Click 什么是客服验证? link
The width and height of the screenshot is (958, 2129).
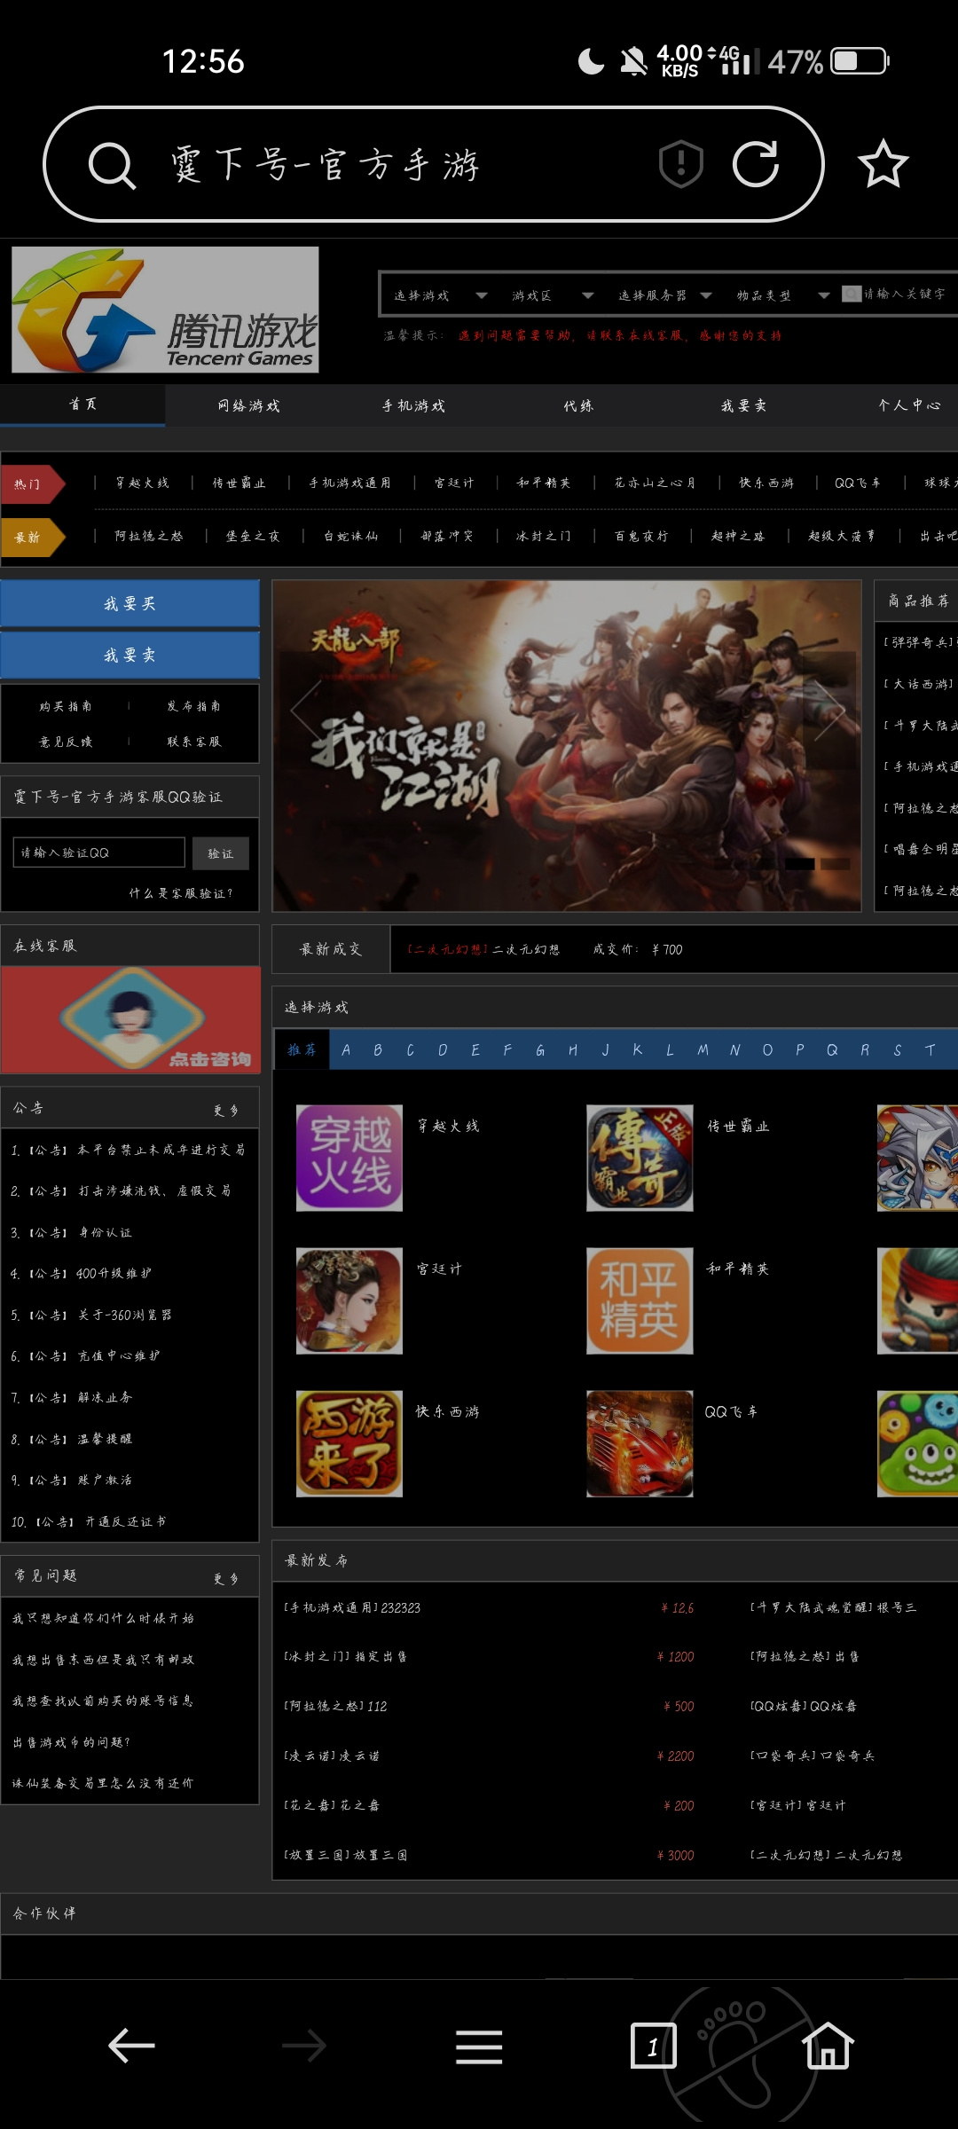tap(181, 893)
